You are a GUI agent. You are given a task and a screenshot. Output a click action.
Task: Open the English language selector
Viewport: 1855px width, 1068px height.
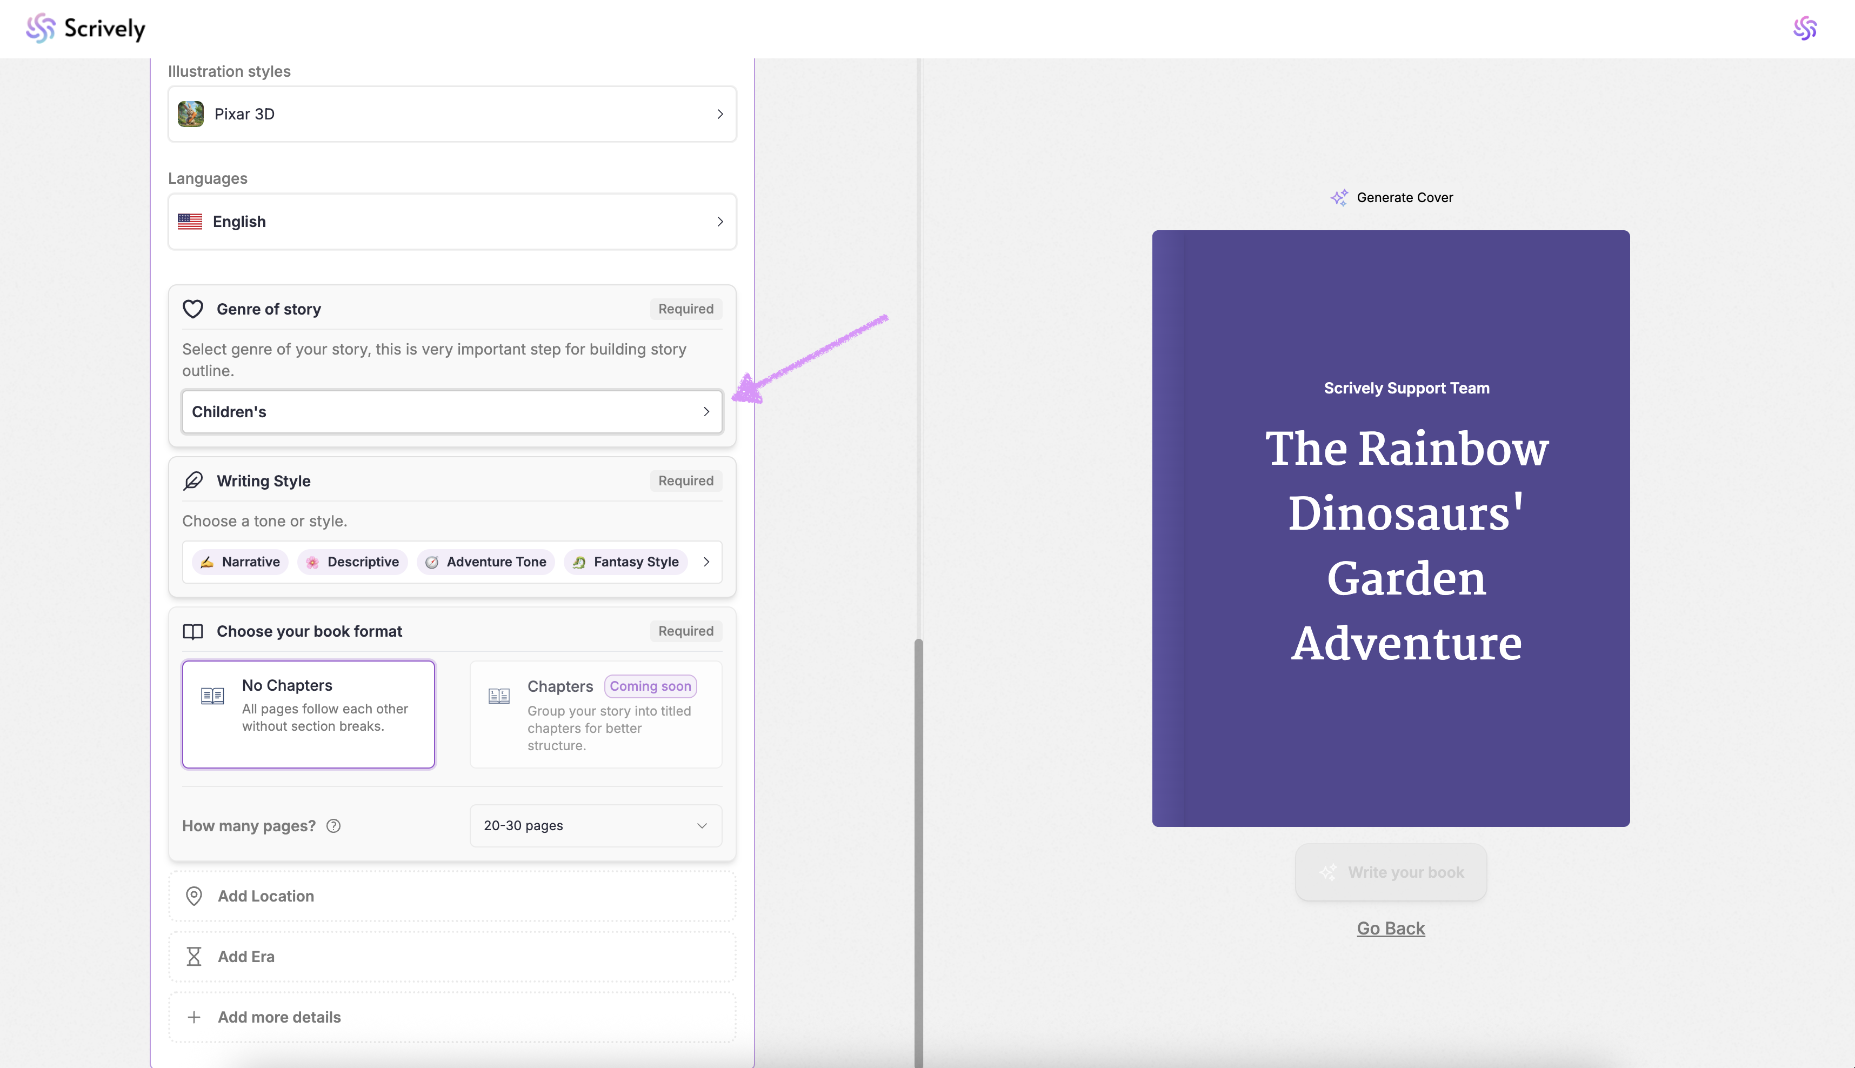pos(452,222)
